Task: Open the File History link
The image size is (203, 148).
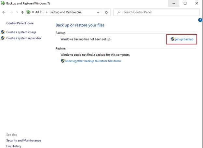Action: [14, 146]
